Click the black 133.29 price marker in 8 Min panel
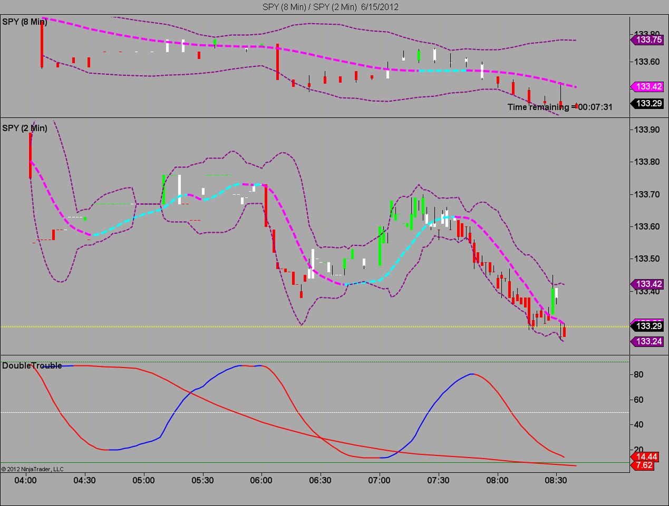The image size is (669, 506). [x=647, y=103]
